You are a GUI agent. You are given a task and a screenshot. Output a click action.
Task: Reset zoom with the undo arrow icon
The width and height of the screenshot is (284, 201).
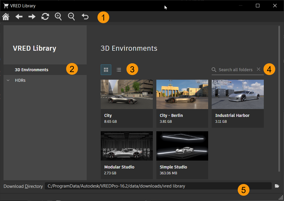coord(85,17)
